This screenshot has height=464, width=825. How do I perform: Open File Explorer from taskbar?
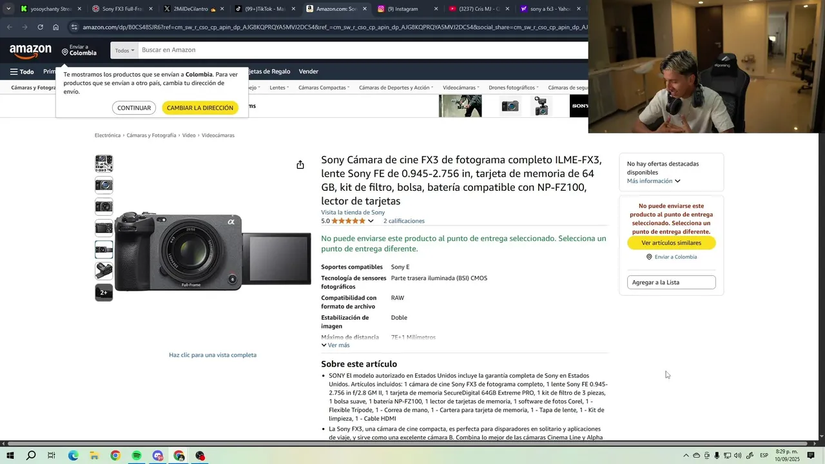click(x=94, y=456)
